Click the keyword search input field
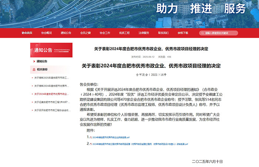 point(219,33)
